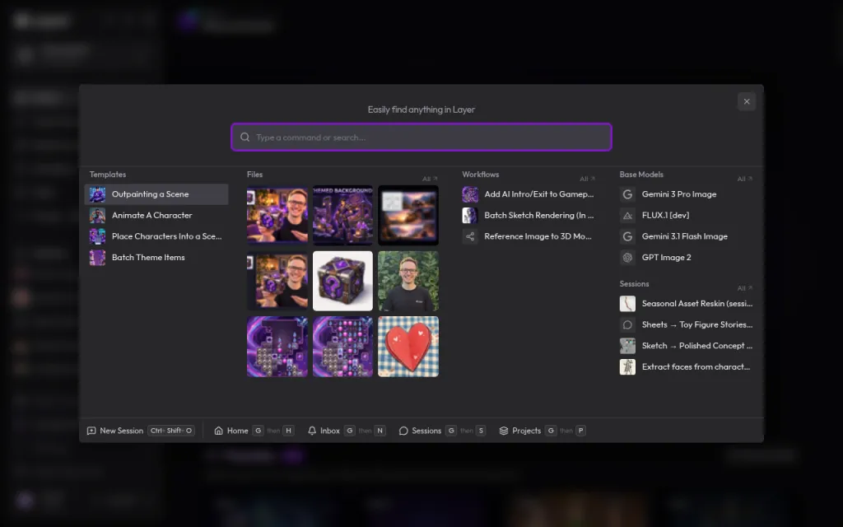This screenshot has height=527, width=843.
Task: Select the GPT Image 2 model icon
Action: click(x=627, y=258)
